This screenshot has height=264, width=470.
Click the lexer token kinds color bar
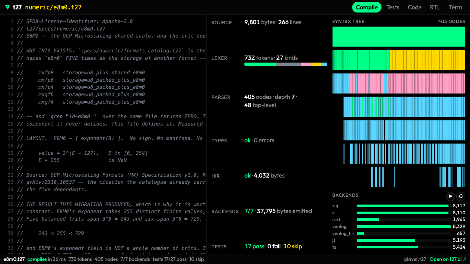(286, 64)
